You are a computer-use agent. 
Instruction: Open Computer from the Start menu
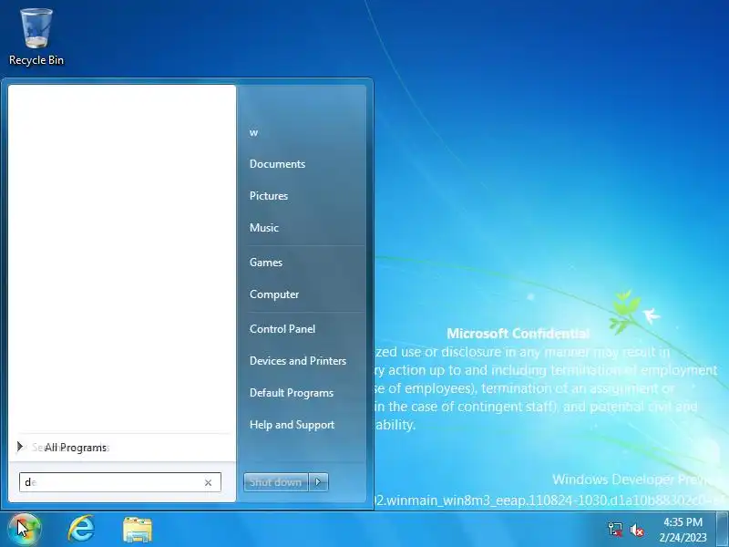[x=274, y=294]
